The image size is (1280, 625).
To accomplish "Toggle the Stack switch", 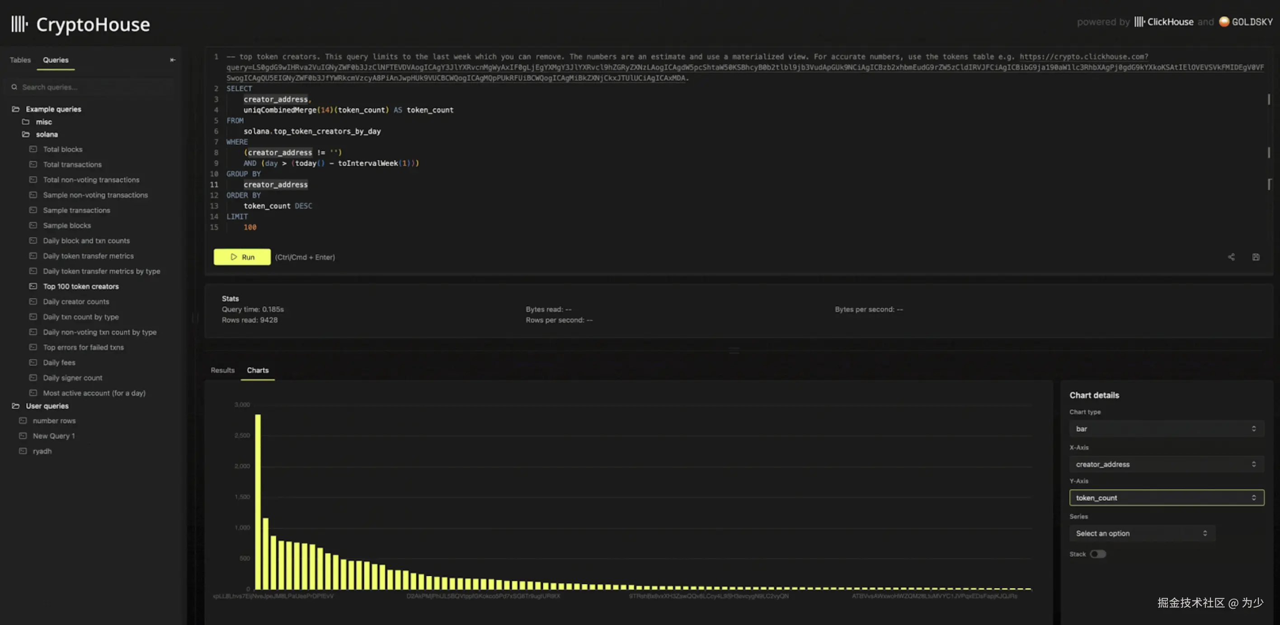I will coord(1098,554).
